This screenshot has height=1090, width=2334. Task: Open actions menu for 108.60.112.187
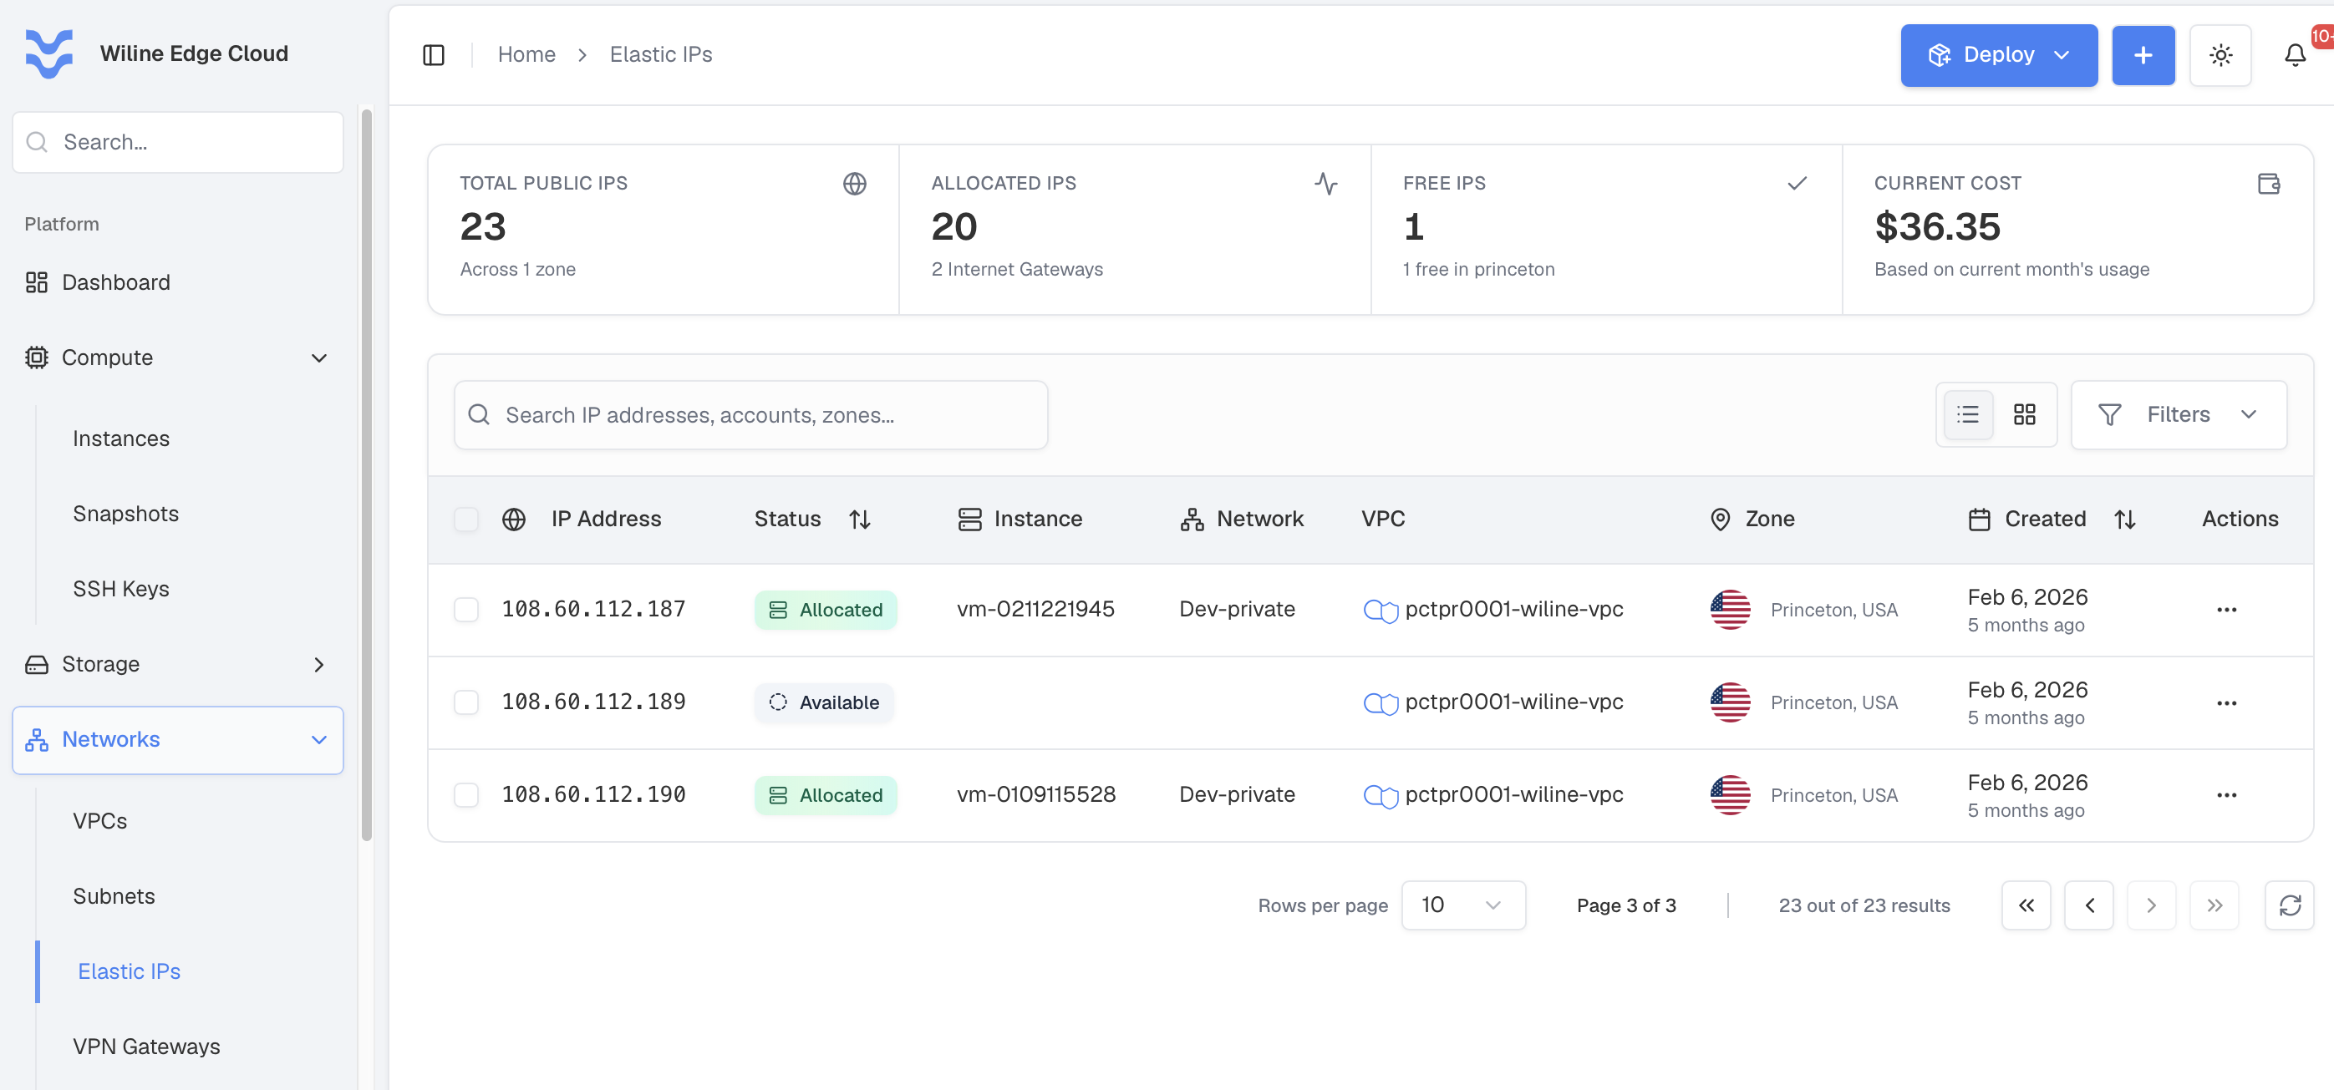click(x=2226, y=611)
